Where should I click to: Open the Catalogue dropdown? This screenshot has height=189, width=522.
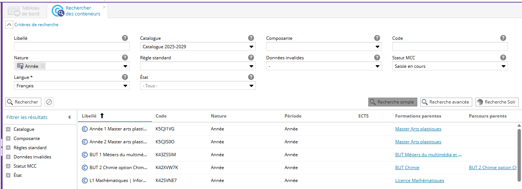[252, 47]
